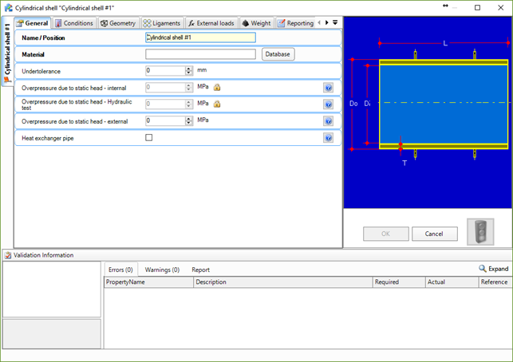Screen dimensions: 513x362
Task: Open help for Hydraulic test overpressure
Action: [328, 104]
